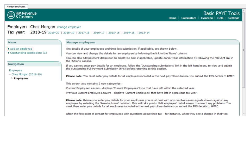Switch language via Cymraeg link
This screenshot has height=167, width=250.
pyautogui.click(x=207, y=18)
